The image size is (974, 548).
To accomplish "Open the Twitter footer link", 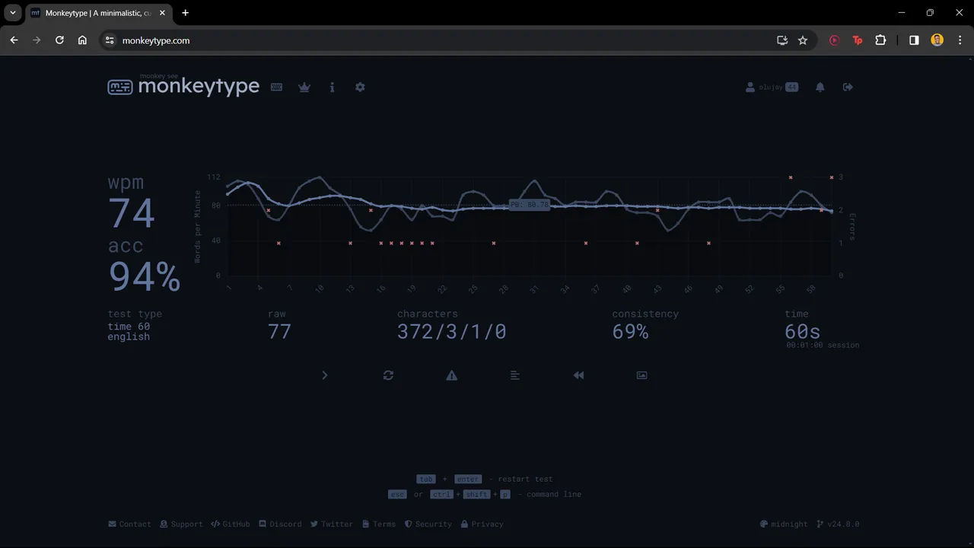I will pos(332,524).
